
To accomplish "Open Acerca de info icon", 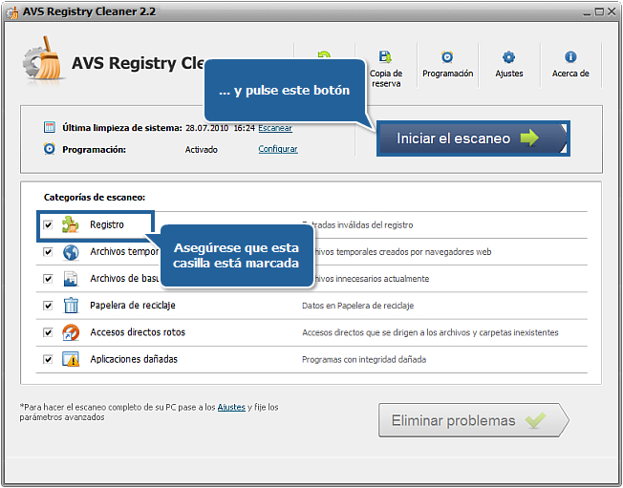I will pos(570,56).
